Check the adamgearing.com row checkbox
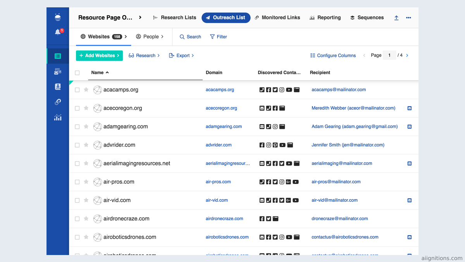Image resolution: width=465 pixels, height=262 pixels. (x=77, y=127)
